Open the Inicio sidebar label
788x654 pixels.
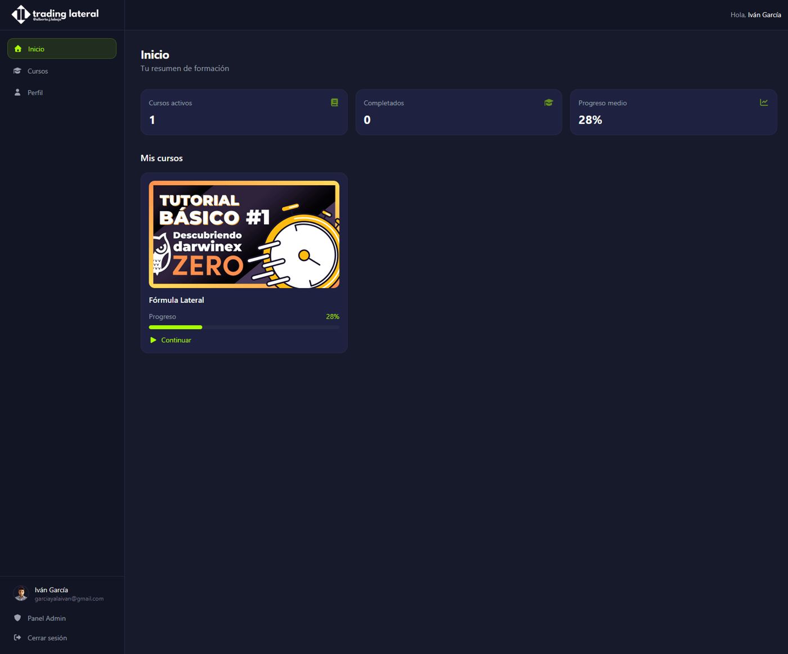36,49
